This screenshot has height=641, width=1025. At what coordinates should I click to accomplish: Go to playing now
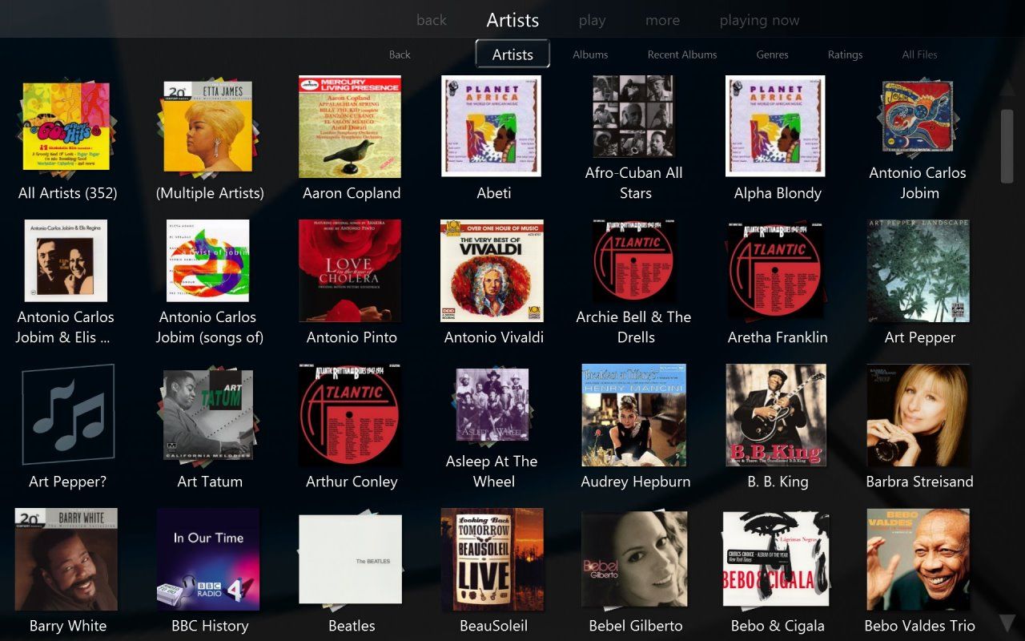tap(759, 22)
